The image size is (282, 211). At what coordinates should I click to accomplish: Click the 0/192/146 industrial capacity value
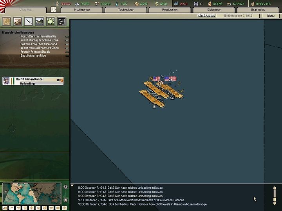(263, 4)
